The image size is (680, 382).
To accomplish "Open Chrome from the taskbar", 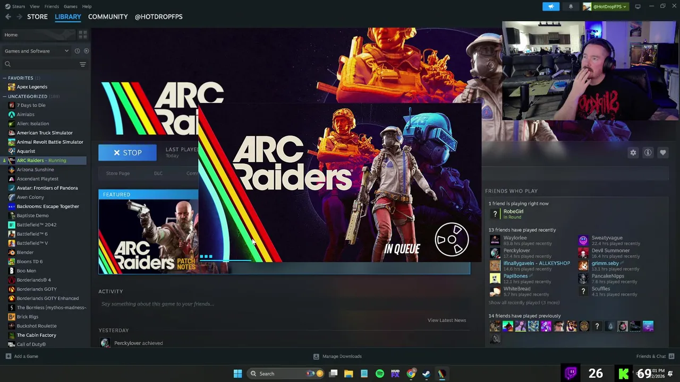I will [x=411, y=374].
